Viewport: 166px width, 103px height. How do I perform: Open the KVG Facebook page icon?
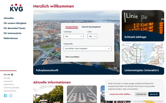click(x=6, y=96)
